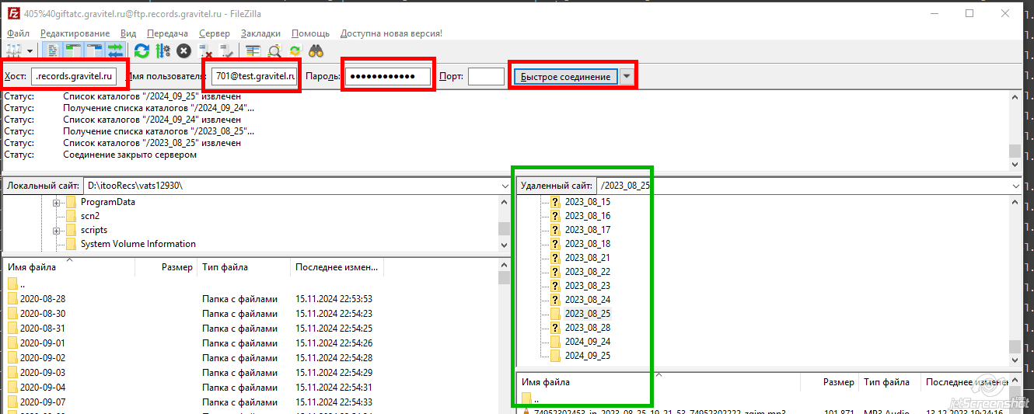Toggle message log display
Screen dimensions: 1034x414
coord(53,51)
